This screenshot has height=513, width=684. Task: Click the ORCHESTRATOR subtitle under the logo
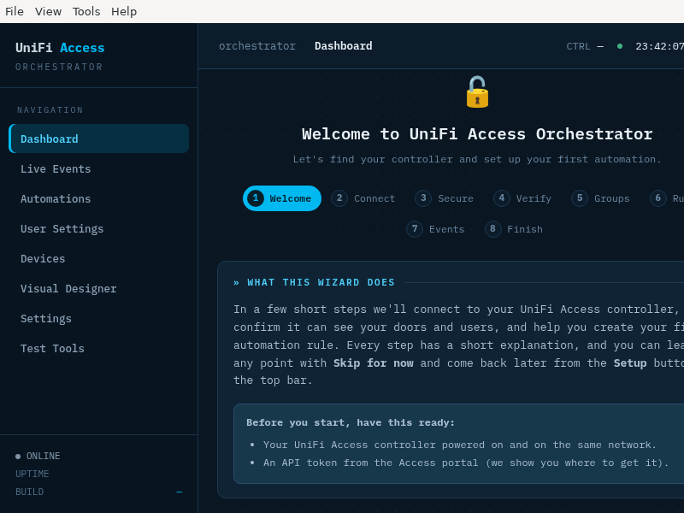click(59, 67)
